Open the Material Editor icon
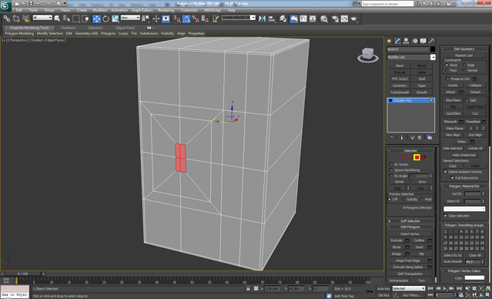492x299 pixels. coord(324,18)
